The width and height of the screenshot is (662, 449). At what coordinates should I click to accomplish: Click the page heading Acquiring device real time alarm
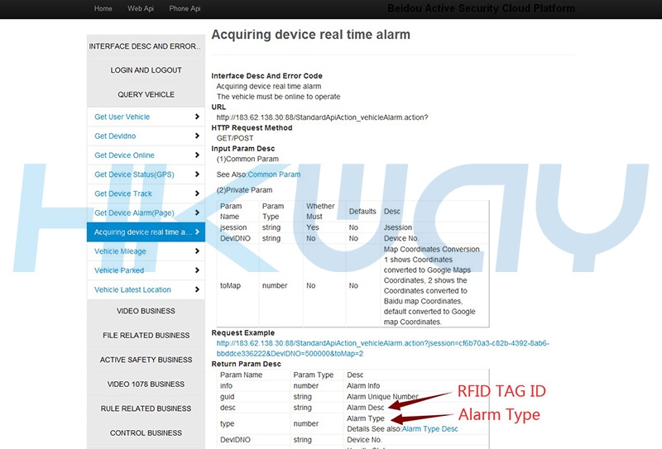[311, 35]
